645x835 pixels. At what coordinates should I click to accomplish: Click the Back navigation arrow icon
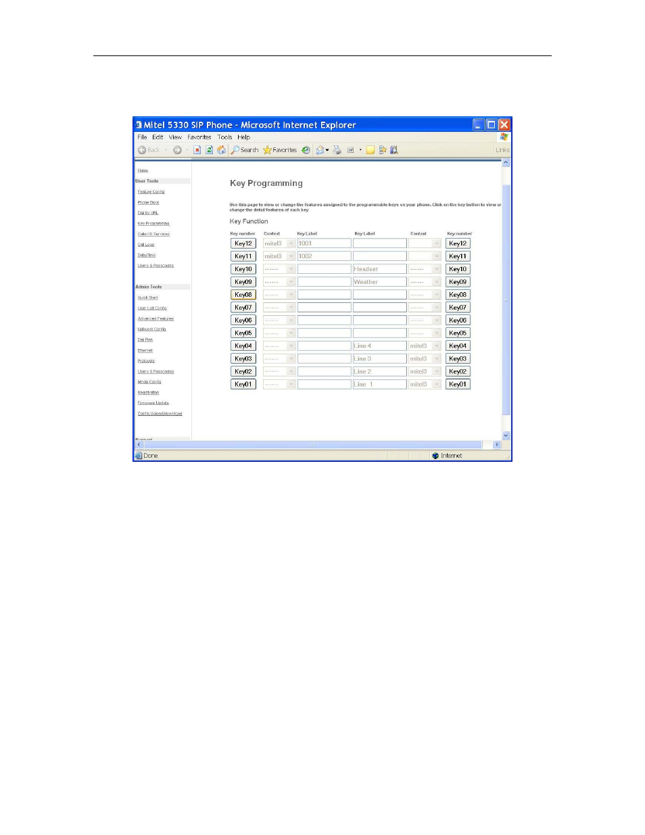coord(142,150)
